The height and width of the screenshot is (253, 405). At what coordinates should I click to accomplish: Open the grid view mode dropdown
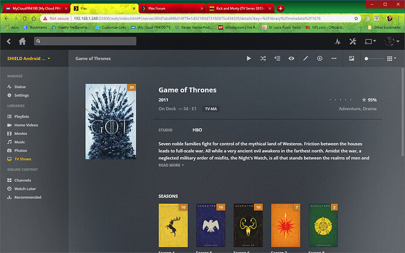pyautogui.click(x=392, y=59)
